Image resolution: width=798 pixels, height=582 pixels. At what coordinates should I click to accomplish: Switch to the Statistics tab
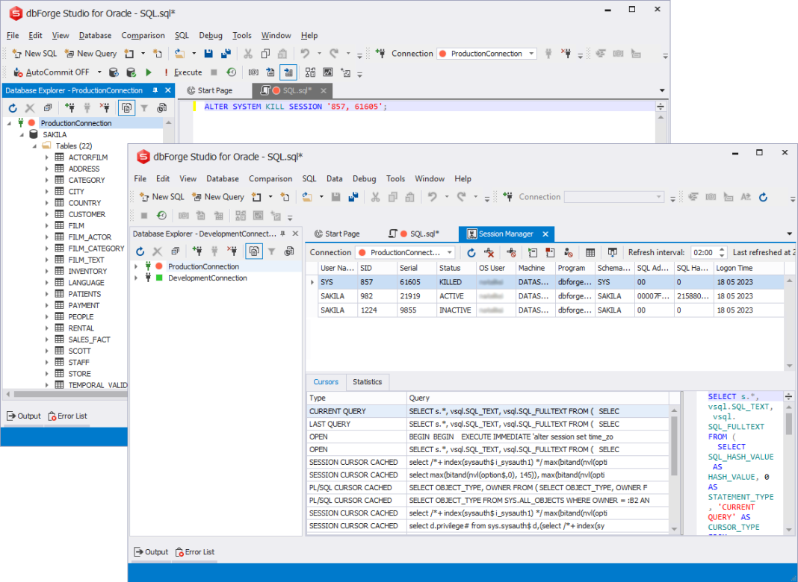[368, 381]
